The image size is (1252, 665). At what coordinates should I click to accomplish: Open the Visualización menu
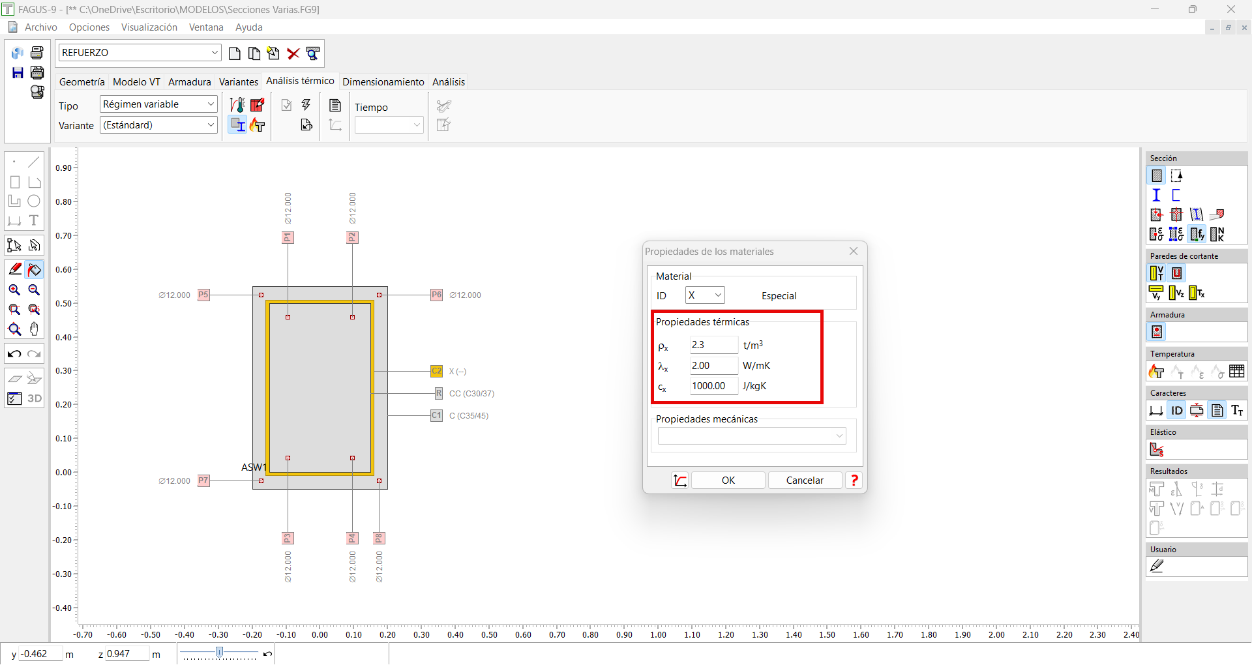(x=149, y=27)
